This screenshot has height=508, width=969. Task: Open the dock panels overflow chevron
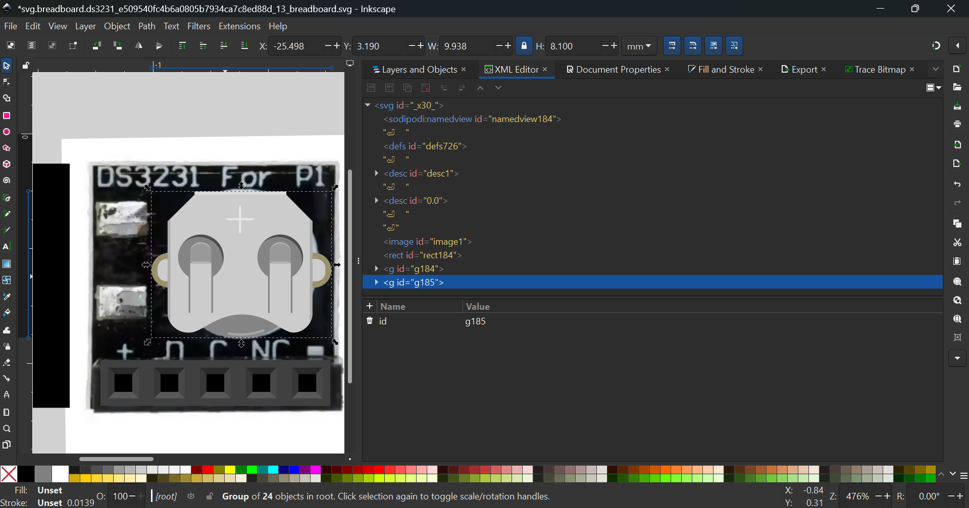tap(936, 69)
